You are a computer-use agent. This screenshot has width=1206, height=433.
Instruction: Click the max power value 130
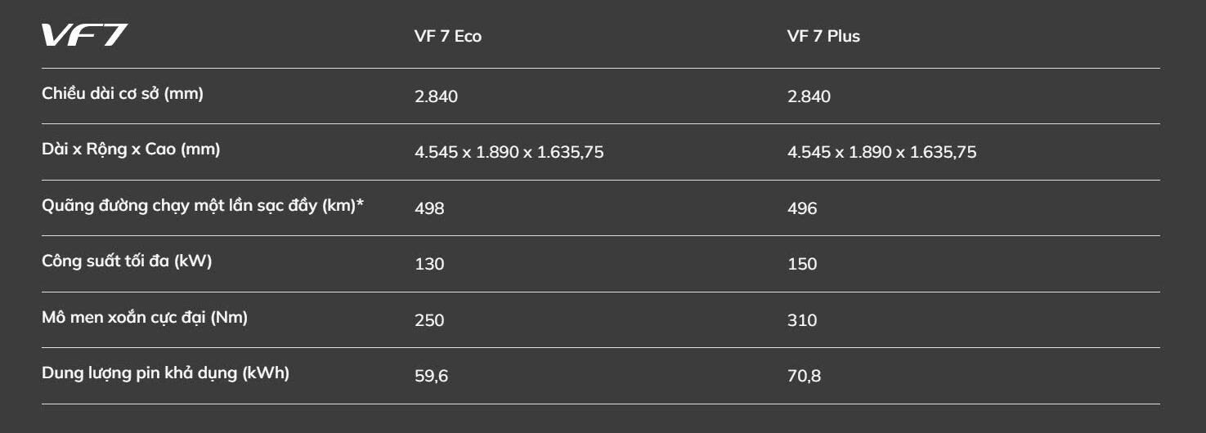tap(429, 265)
